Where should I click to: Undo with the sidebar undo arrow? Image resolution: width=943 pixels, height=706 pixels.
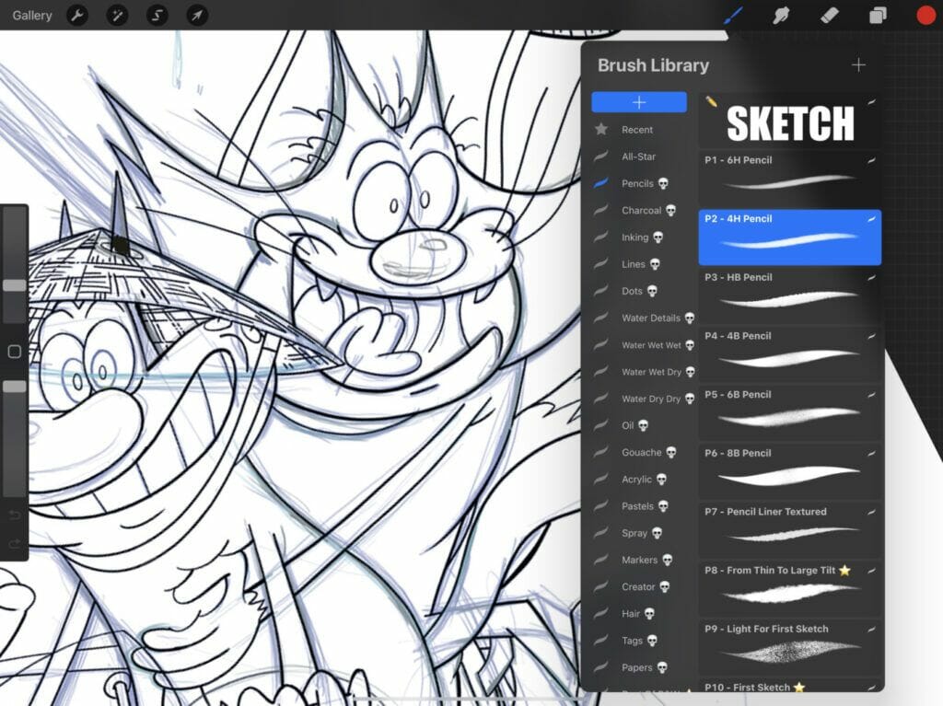pyautogui.click(x=15, y=515)
